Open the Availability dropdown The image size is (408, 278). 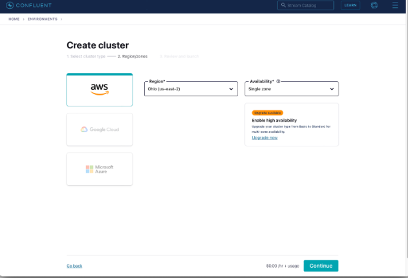pos(292,89)
